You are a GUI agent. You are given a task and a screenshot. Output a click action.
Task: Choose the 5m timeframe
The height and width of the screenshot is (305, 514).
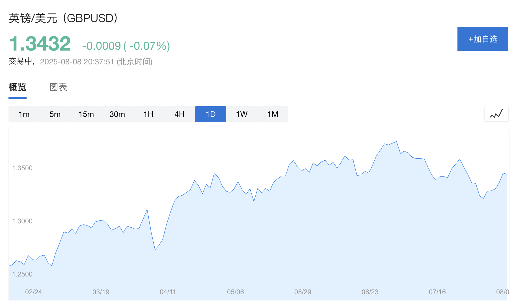click(x=55, y=114)
